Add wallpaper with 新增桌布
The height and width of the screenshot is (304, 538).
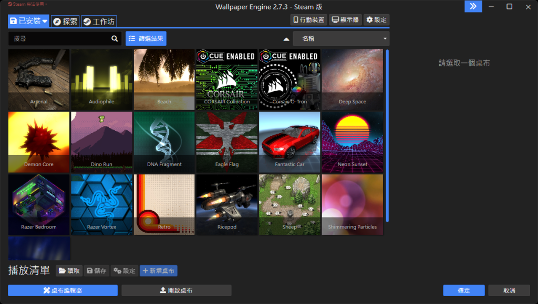[x=158, y=271]
